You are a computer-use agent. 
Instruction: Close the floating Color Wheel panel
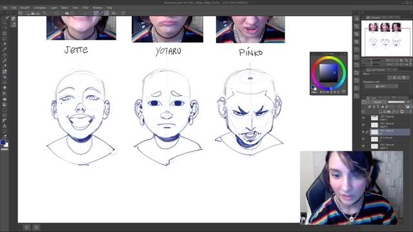[x=345, y=54]
